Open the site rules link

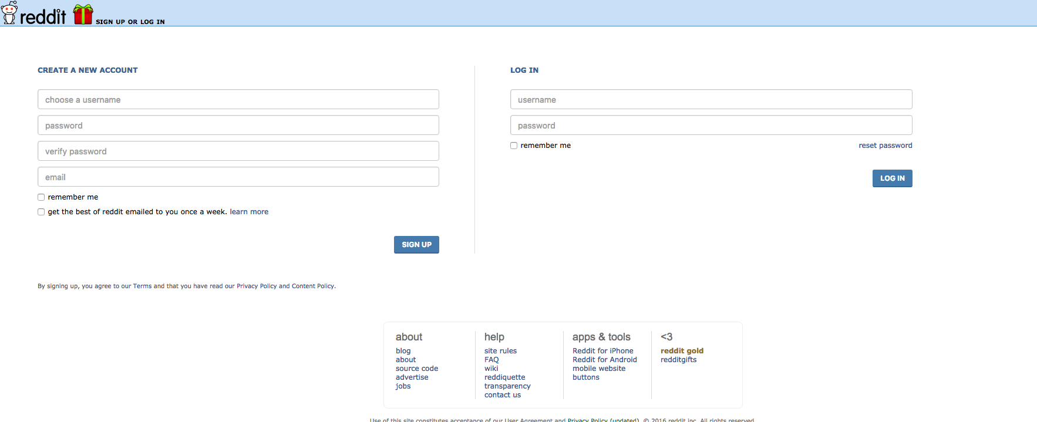tap(500, 351)
